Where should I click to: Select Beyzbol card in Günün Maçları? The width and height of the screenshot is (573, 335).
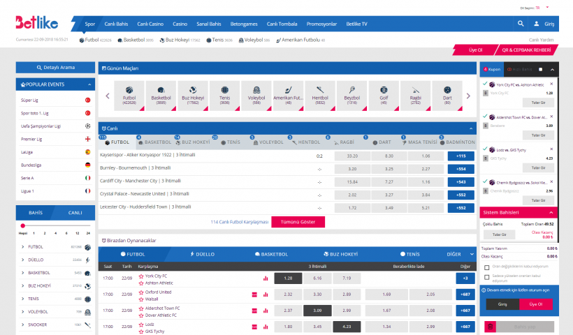click(x=352, y=96)
